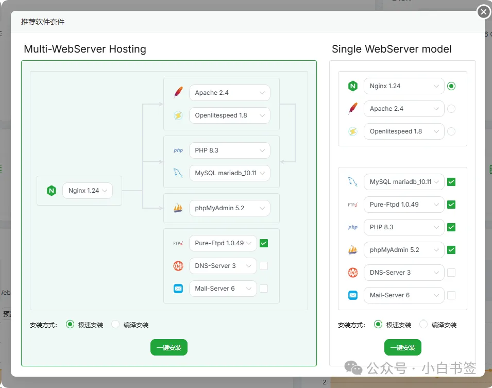
Task: Choose 极速安装 radio in Single WebServer panel
Action: coord(378,324)
